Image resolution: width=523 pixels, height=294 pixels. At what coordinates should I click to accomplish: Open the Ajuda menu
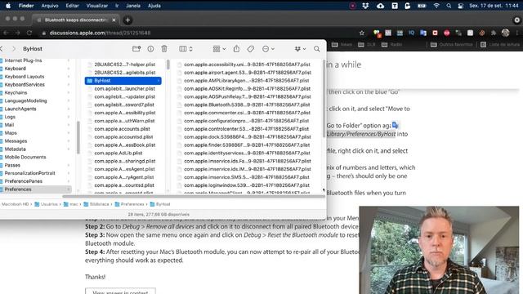[154, 6]
